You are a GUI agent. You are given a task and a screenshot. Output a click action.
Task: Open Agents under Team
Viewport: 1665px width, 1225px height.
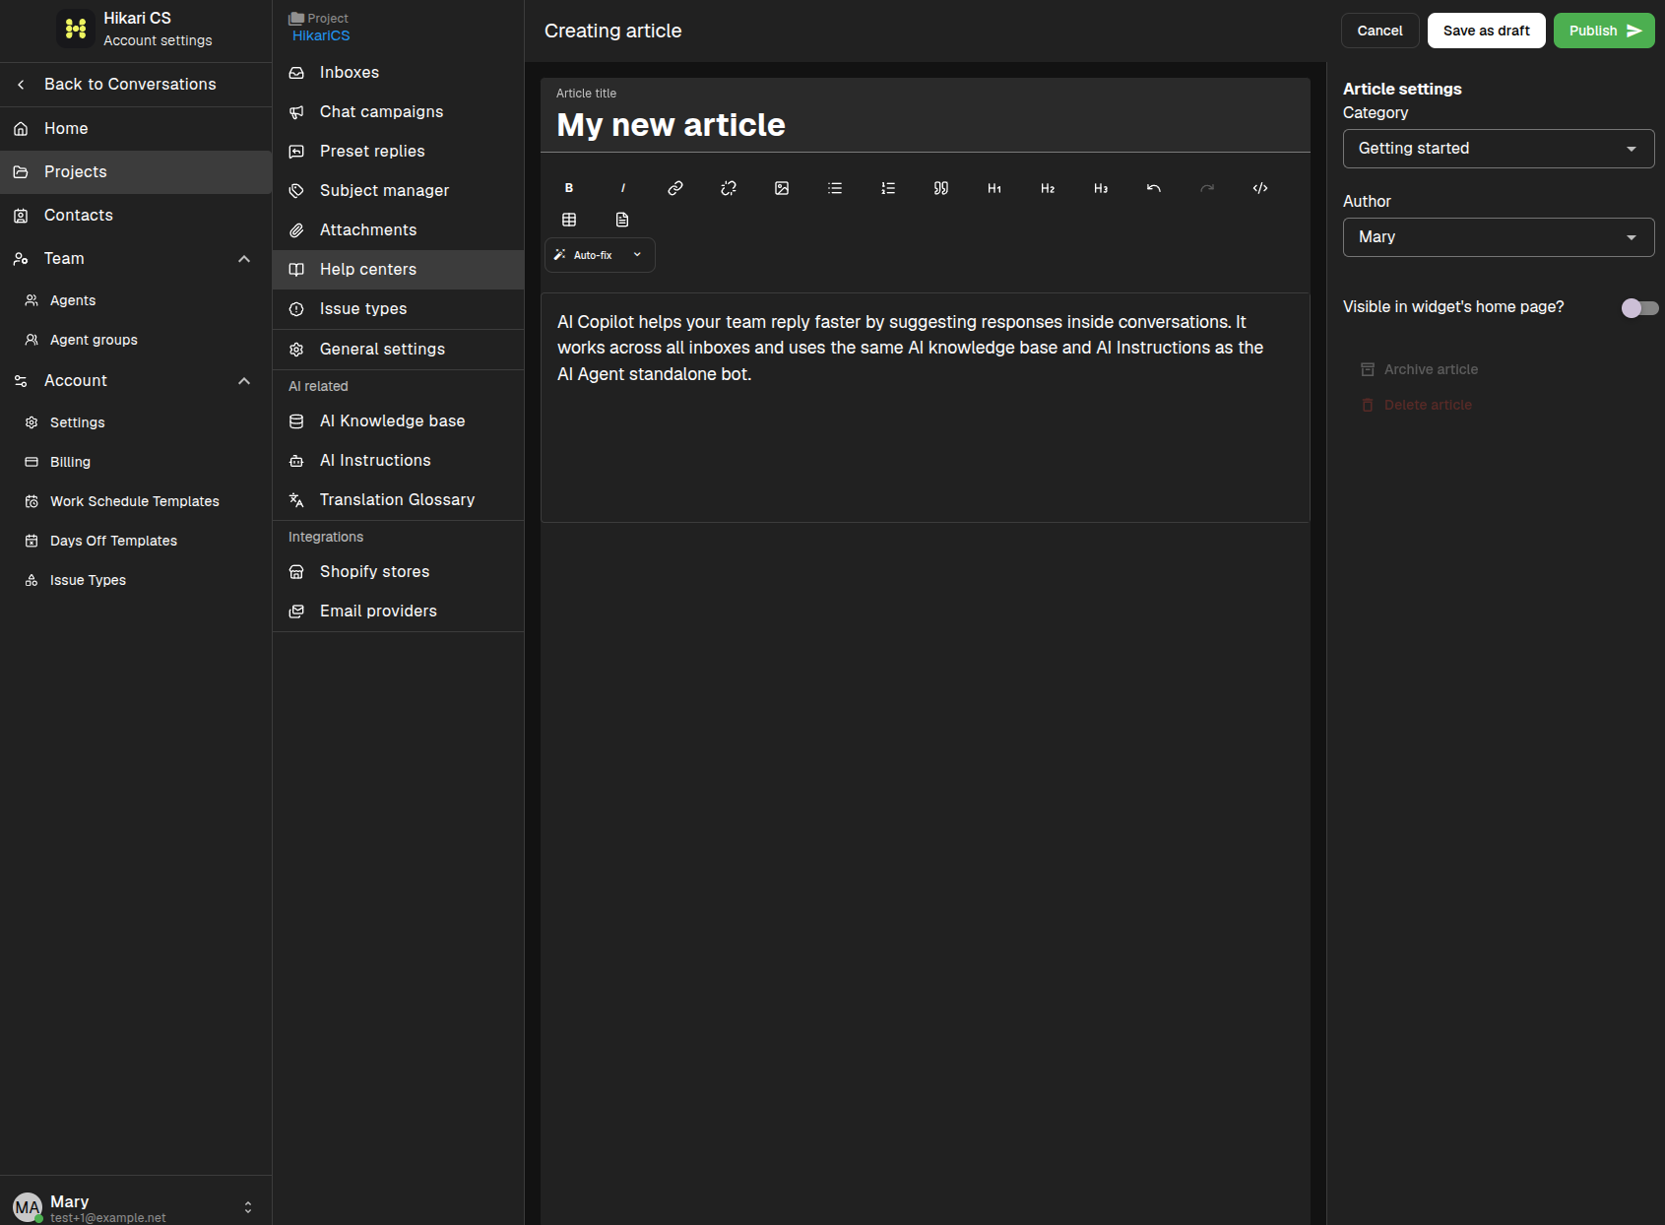tap(136, 300)
